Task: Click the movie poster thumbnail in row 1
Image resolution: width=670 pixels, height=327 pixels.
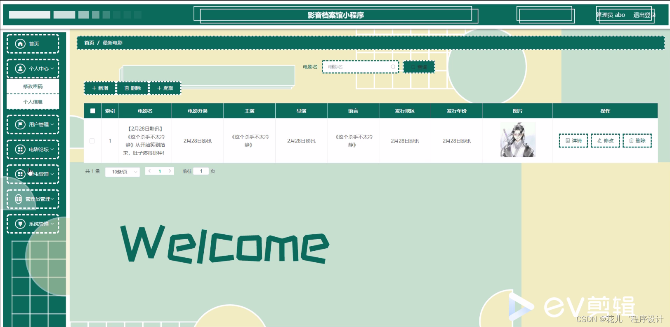Action: coord(518,139)
